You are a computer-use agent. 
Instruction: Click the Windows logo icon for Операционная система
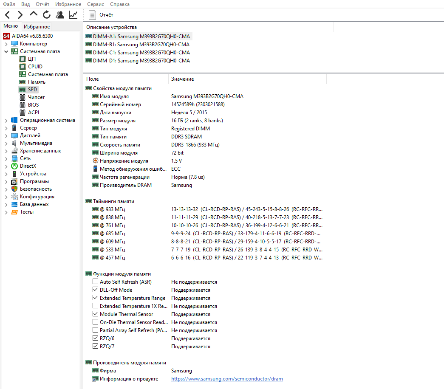click(x=14, y=120)
